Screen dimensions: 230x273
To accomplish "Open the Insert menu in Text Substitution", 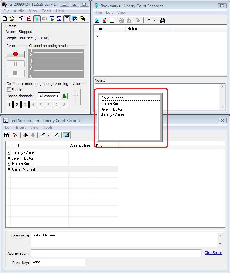I will tap(21, 127).
